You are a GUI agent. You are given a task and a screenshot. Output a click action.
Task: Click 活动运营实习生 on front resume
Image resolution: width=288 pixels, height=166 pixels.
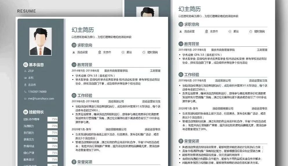(151, 101)
